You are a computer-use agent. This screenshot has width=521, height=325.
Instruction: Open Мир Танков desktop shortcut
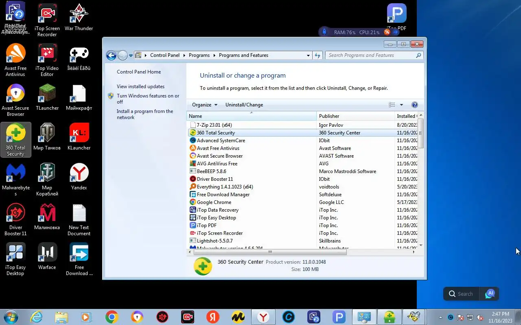(x=47, y=137)
